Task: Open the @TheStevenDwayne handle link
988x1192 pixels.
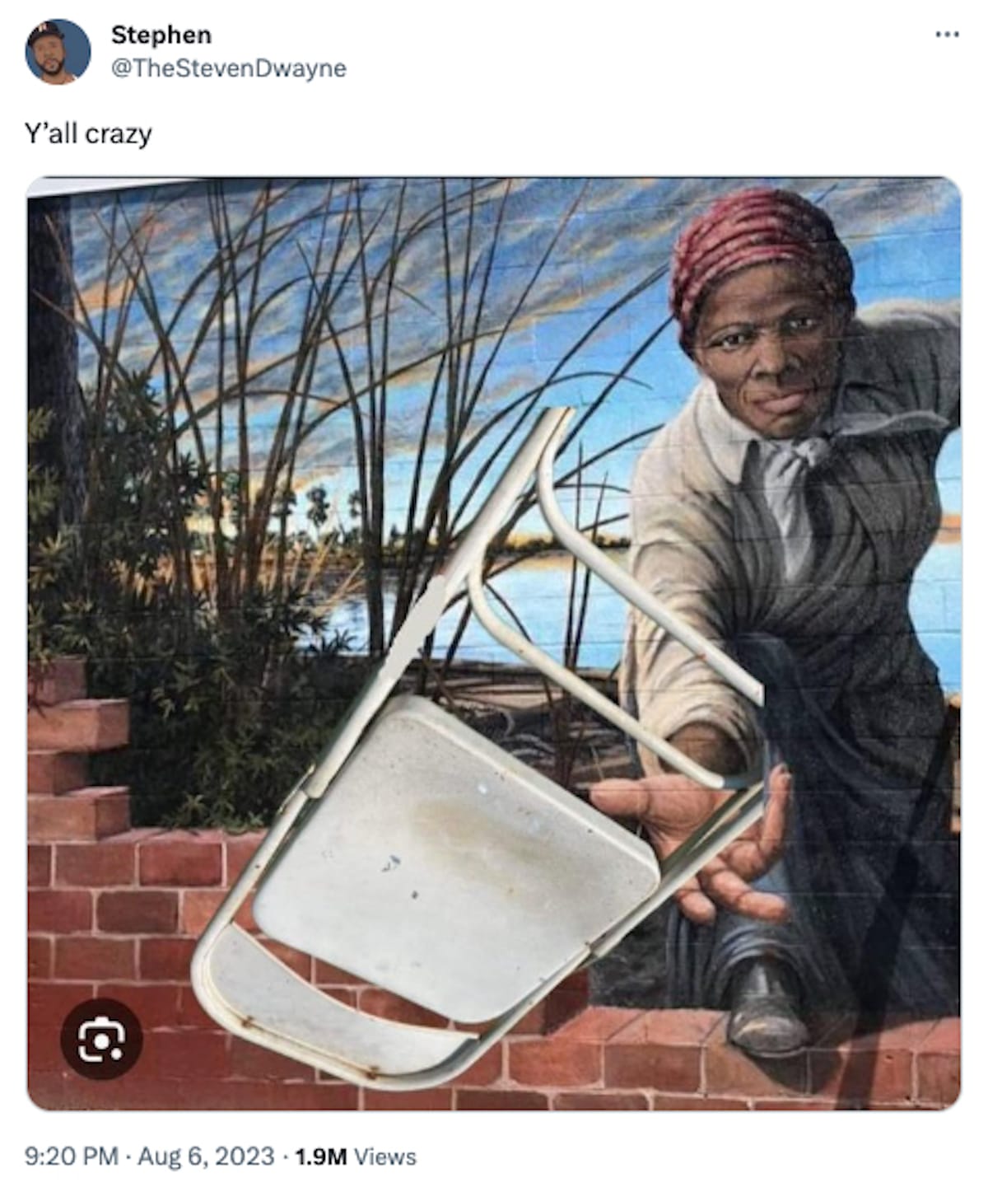Action: pyautogui.click(x=228, y=68)
